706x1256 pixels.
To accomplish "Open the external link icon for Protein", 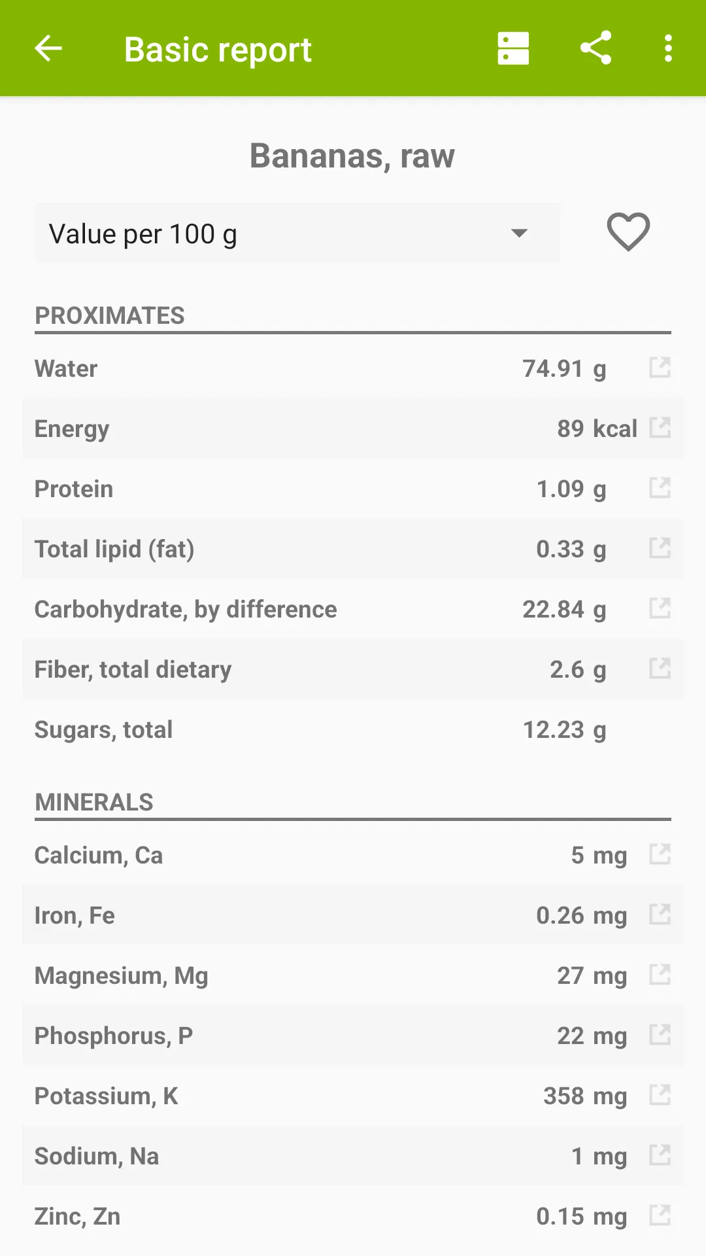I will coord(660,488).
